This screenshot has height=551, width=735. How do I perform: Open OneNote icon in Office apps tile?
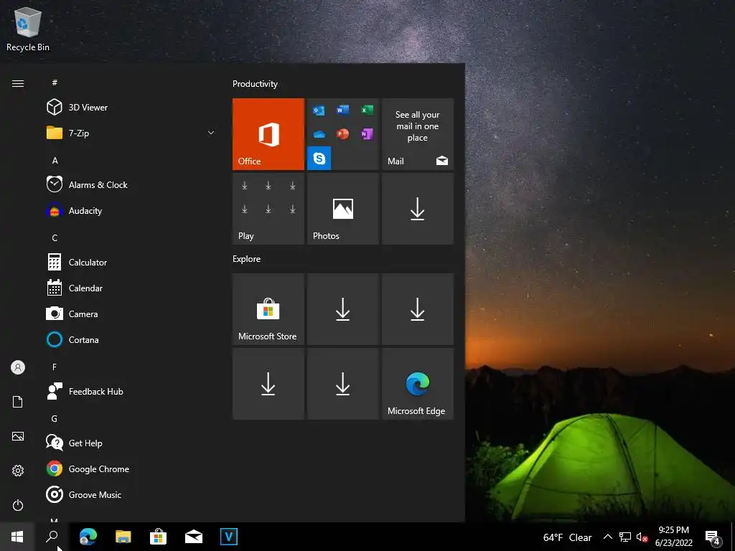click(367, 134)
